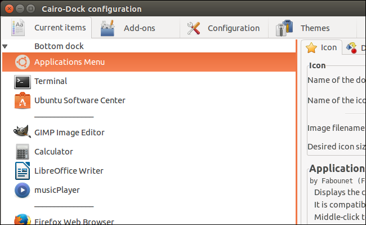Viewport: 366px width, 225px height.
Task: Click the 'Desired icon siz' label
Action: tap(337, 147)
